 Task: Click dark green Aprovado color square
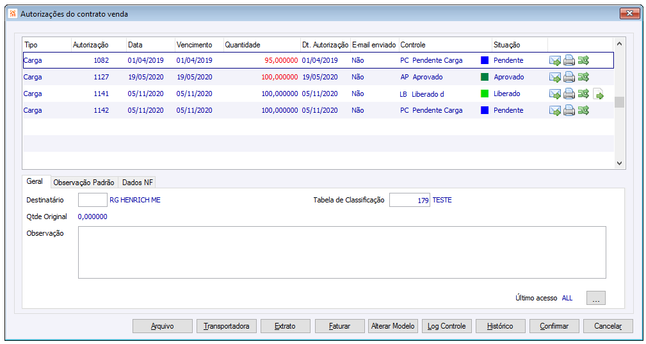pyautogui.click(x=485, y=77)
